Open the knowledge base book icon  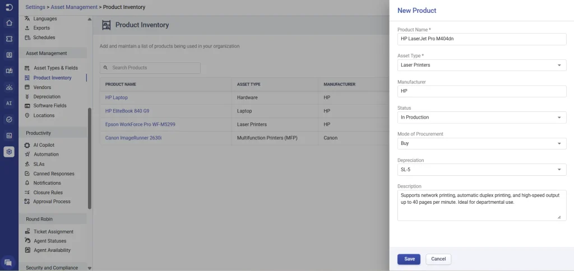pyautogui.click(x=9, y=71)
